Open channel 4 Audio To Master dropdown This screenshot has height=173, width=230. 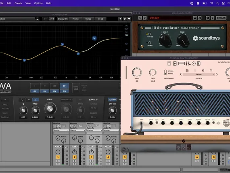[111, 130]
